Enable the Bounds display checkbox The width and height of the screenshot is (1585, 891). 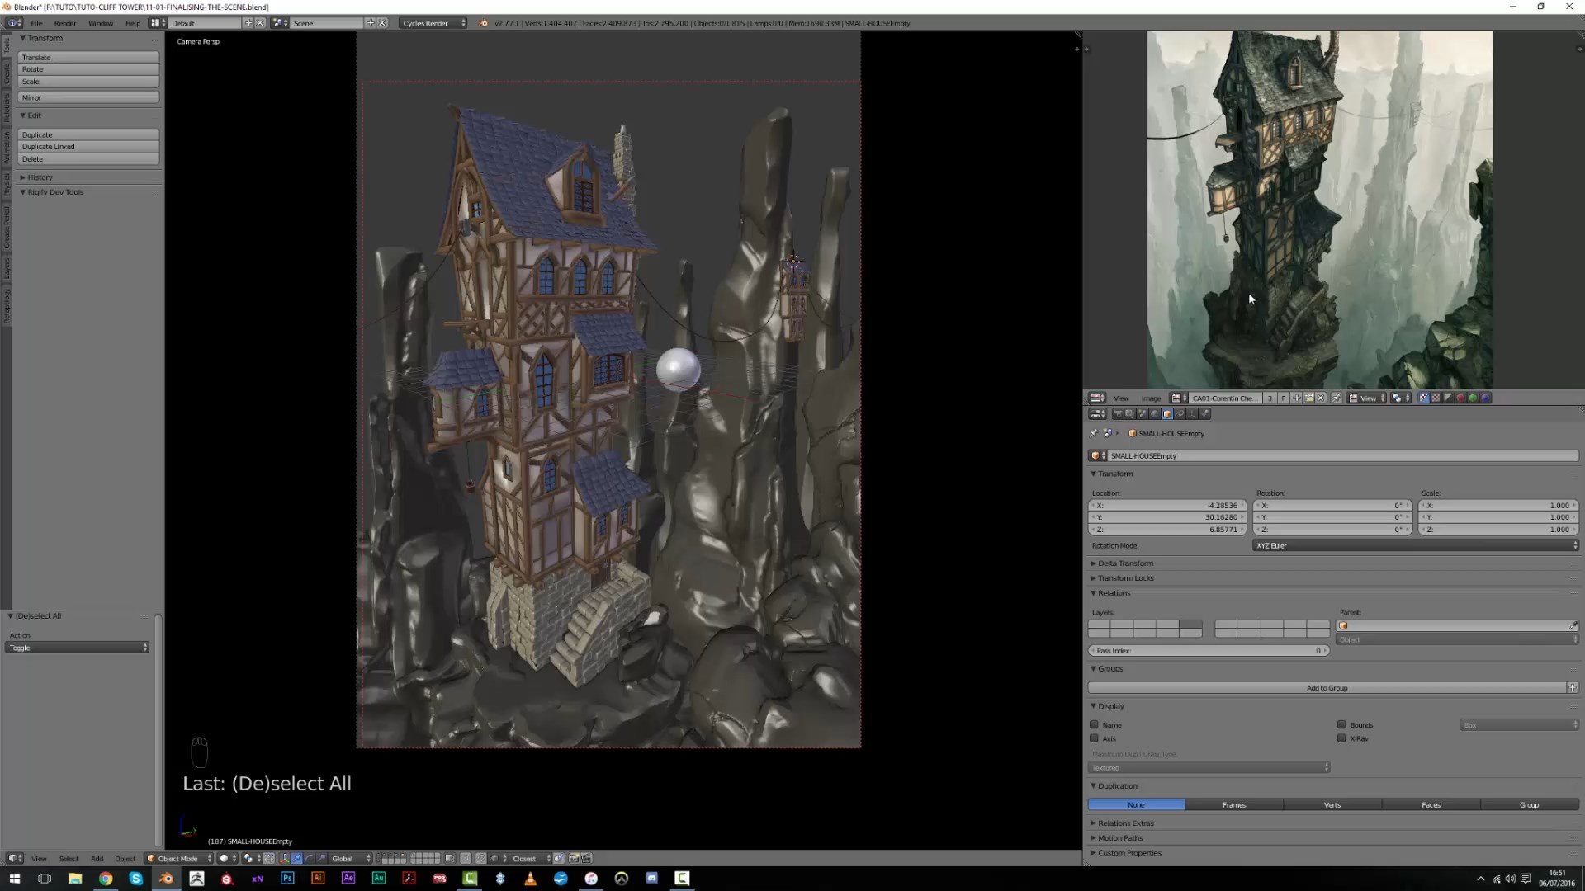tap(1342, 725)
